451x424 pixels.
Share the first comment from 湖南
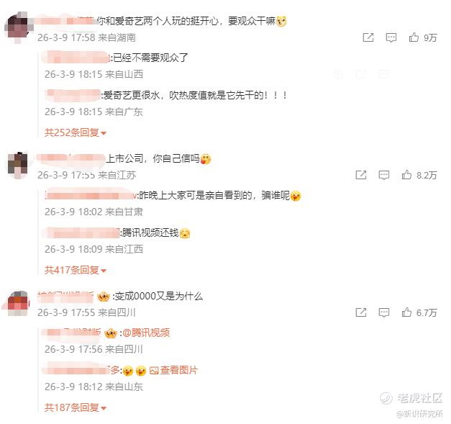[x=368, y=37]
